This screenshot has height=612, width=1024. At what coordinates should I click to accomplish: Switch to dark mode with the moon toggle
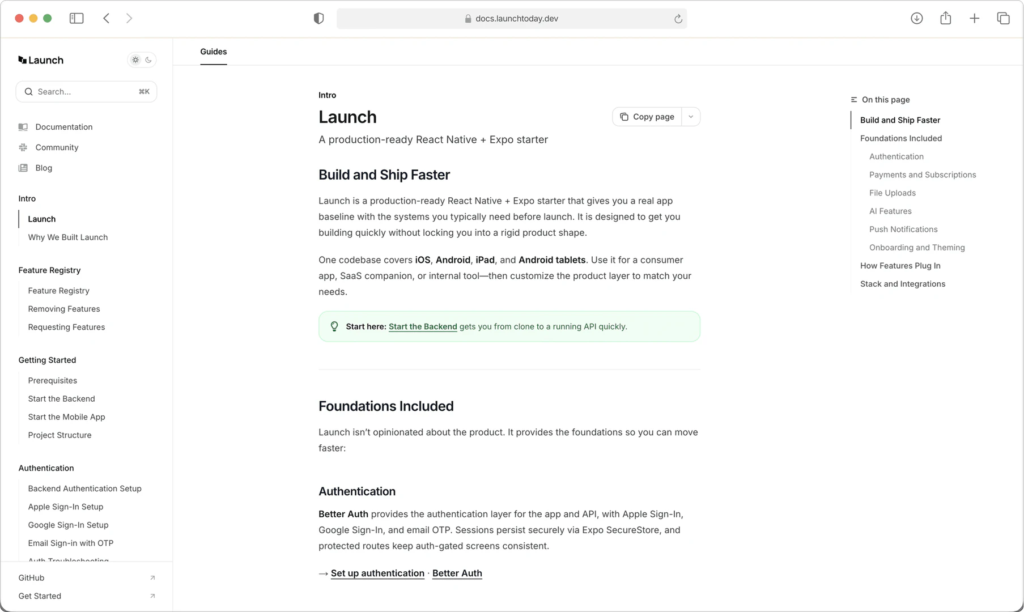(148, 59)
